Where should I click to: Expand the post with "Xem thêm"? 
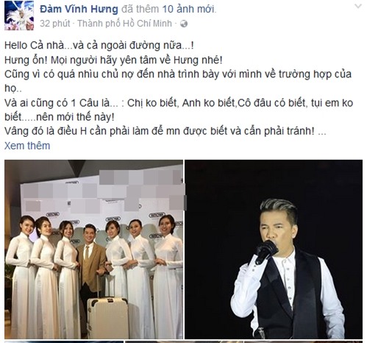(27, 146)
